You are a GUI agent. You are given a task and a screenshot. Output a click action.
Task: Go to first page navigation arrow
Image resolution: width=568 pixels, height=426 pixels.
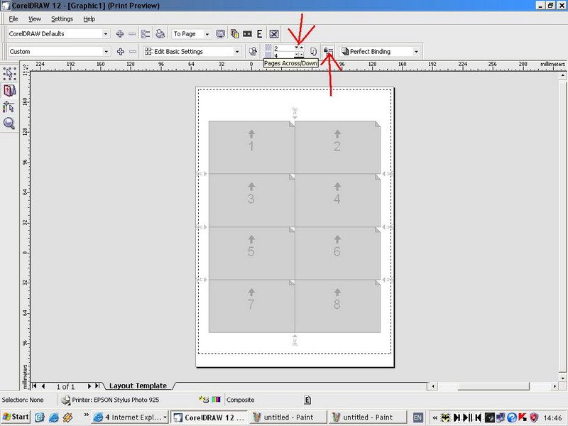[x=34, y=386]
